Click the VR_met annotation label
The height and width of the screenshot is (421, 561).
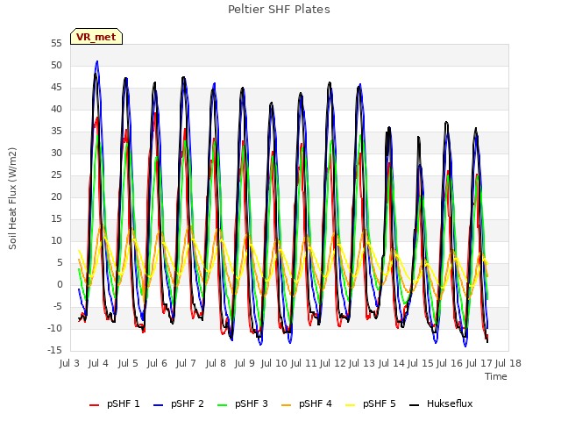pos(96,37)
